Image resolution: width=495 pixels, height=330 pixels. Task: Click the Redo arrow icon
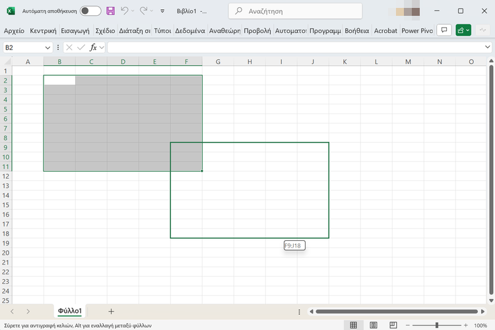pyautogui.click(x=143, y=11)
